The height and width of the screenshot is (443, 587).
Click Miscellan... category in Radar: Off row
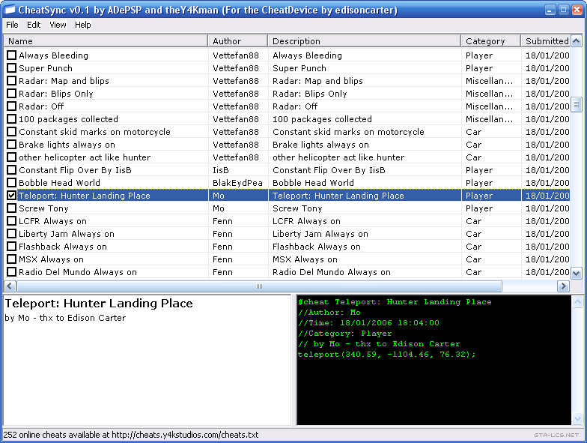[490, 106]
